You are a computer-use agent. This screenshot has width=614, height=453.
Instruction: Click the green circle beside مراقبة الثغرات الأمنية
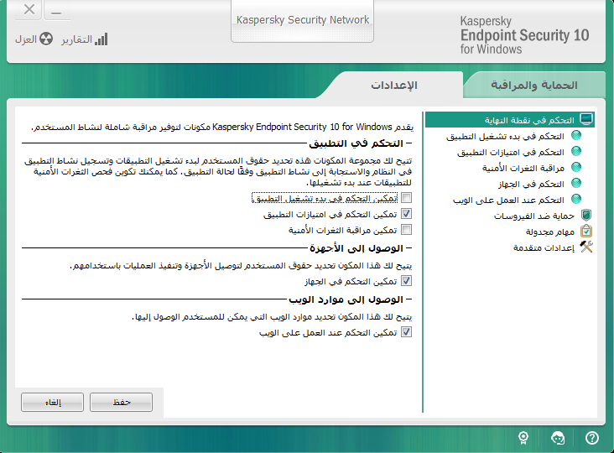[x=576, y=167]
